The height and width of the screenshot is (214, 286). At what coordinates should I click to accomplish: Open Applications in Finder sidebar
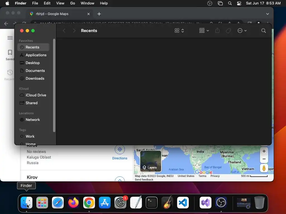pos(34,55)
